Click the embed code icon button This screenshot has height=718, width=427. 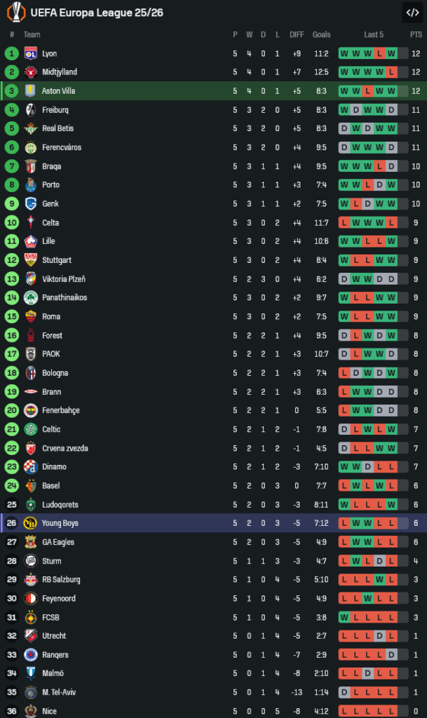tap(412, 12)
